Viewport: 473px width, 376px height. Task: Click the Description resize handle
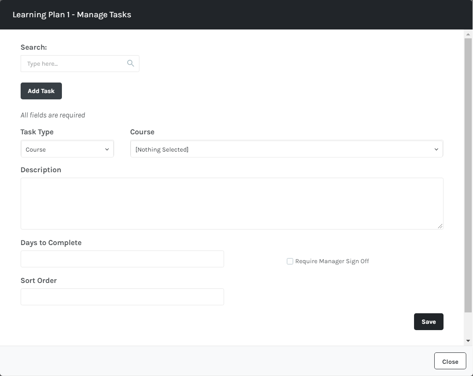(440, 226)
